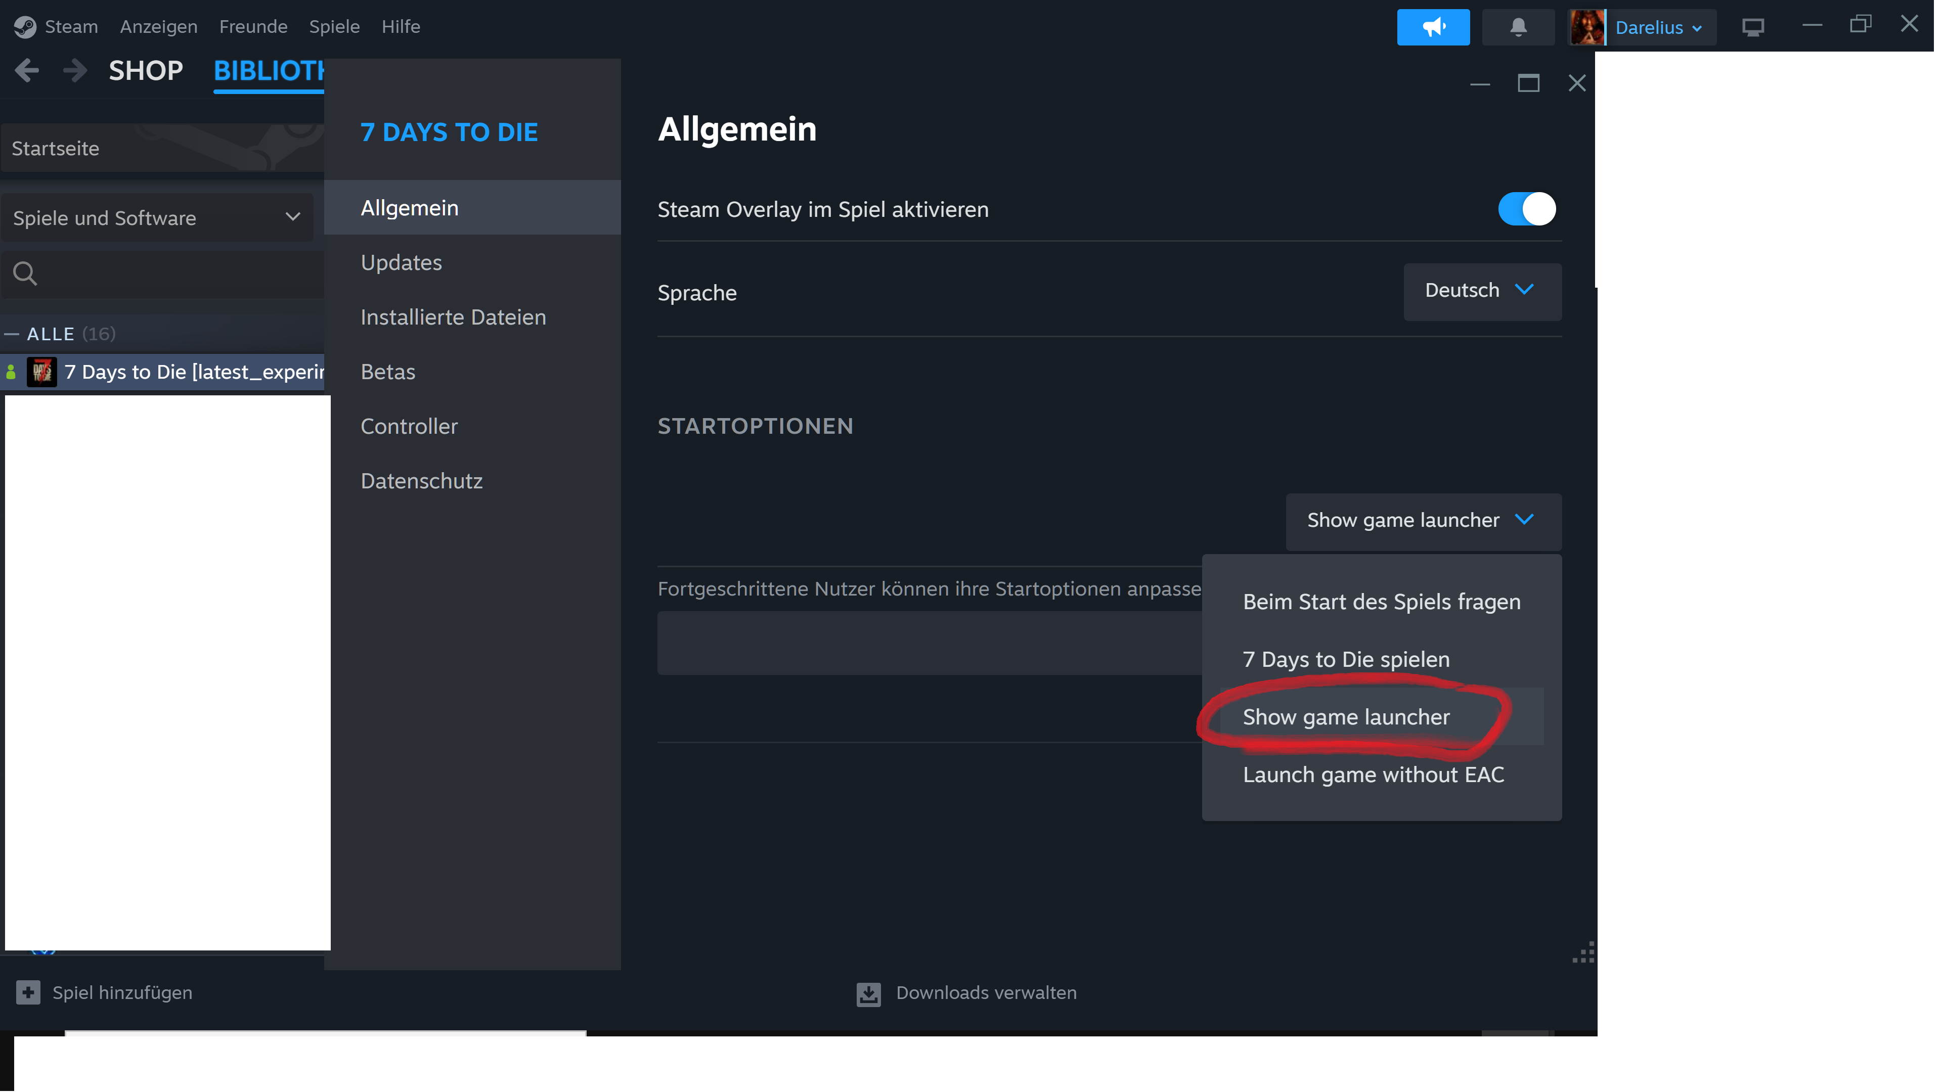This screenshot has width=1942, height=1092.
Task: Choose Beim Start des Spiels fragen
Action: tap(1381, 602)
